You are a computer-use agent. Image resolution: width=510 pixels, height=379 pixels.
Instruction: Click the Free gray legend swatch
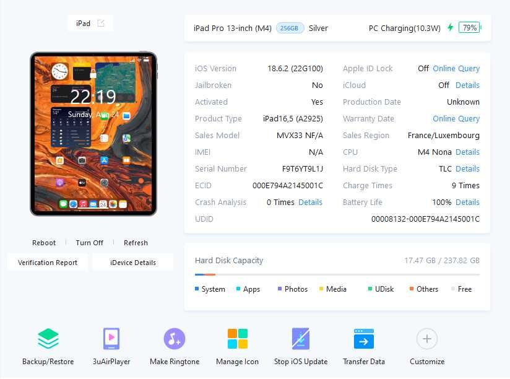[453, 289]
